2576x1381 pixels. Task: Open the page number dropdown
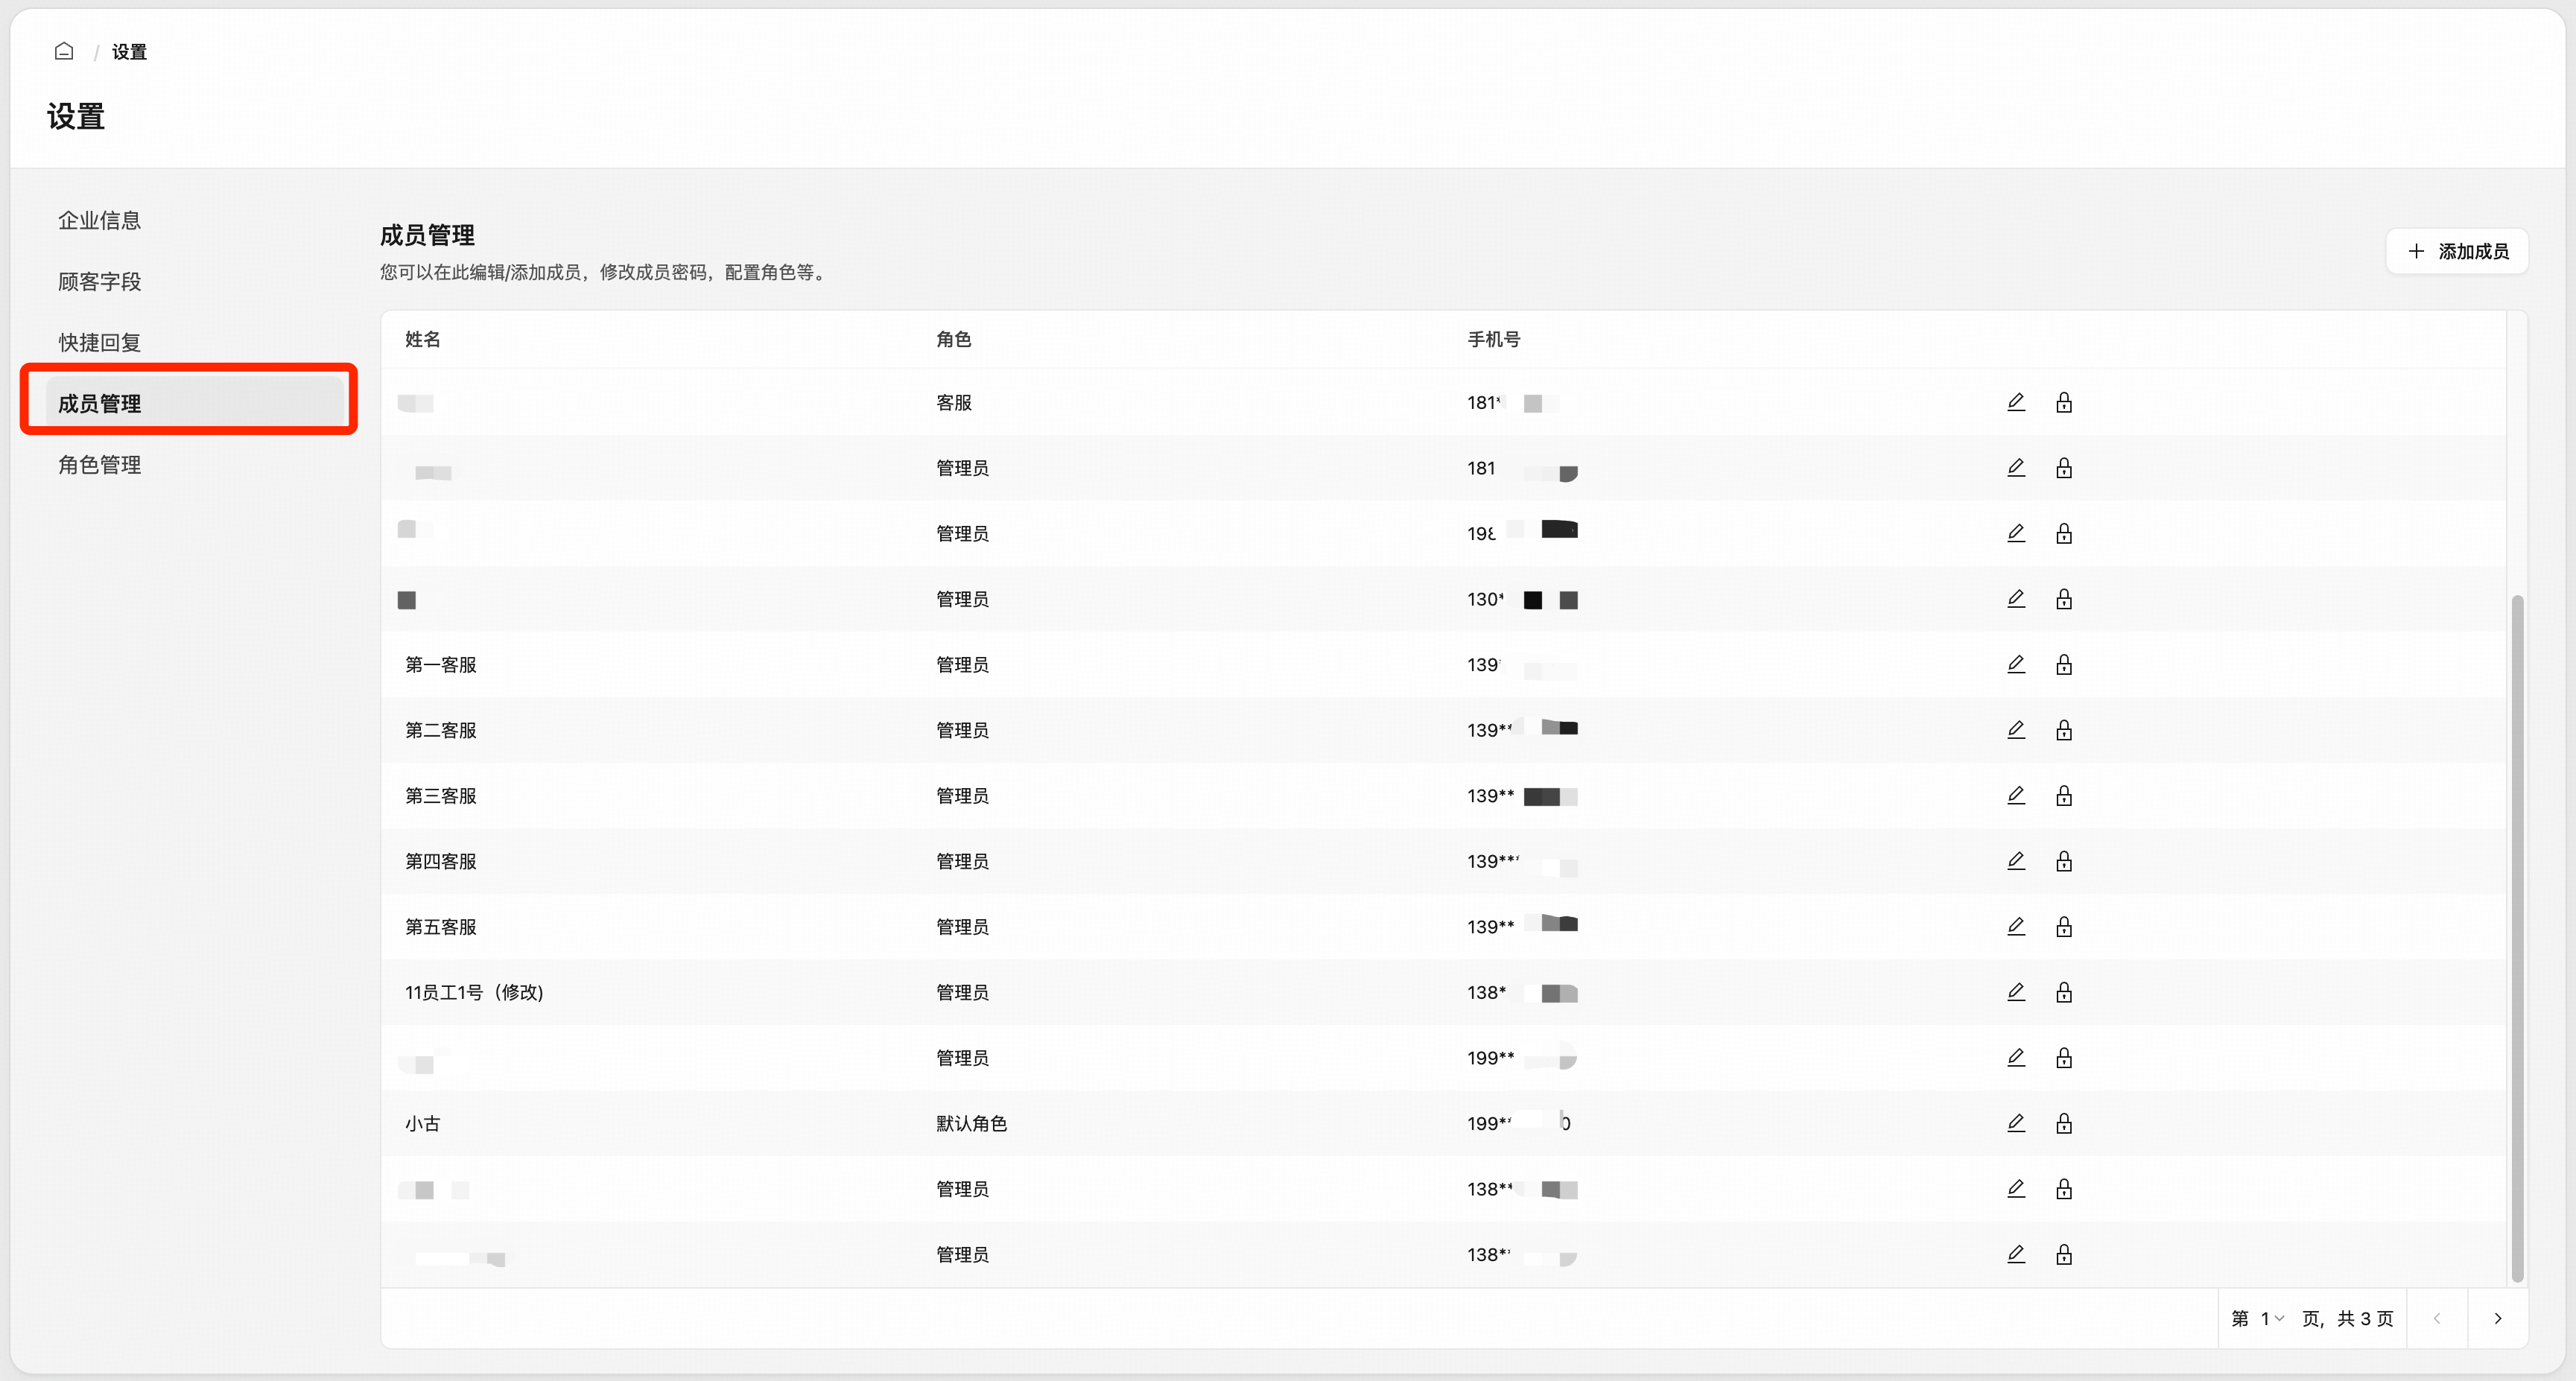coord(2271,1318)
